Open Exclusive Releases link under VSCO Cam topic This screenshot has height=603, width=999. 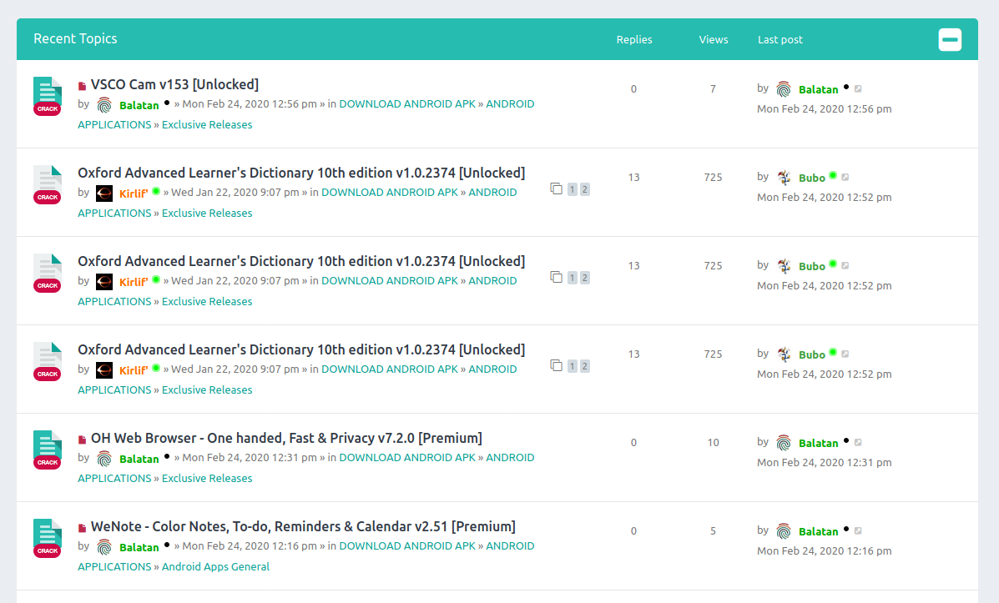207,125
